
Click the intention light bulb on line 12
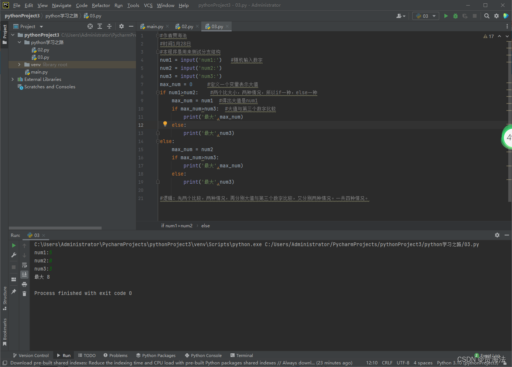click(x=165, y=124)
